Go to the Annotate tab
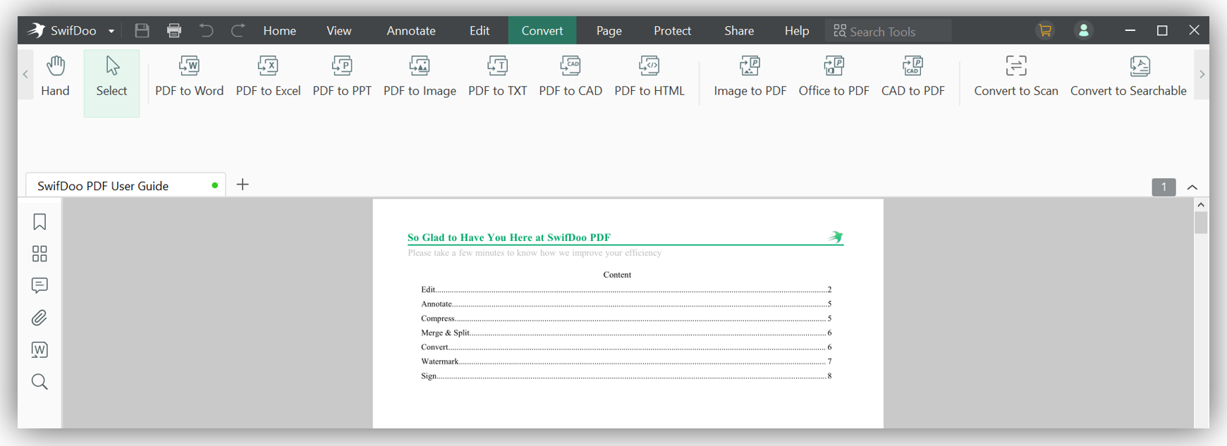1227x446 pixels. (411, 30)
